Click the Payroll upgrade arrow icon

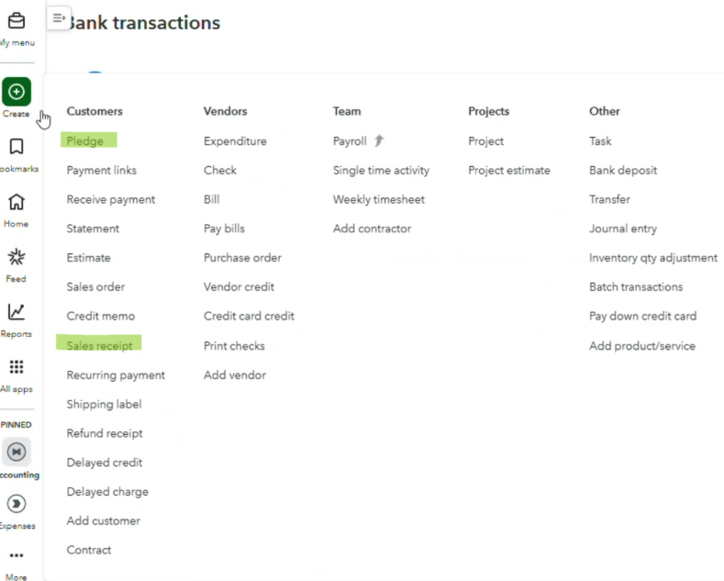pyautogui.click(x=379, y=141)
